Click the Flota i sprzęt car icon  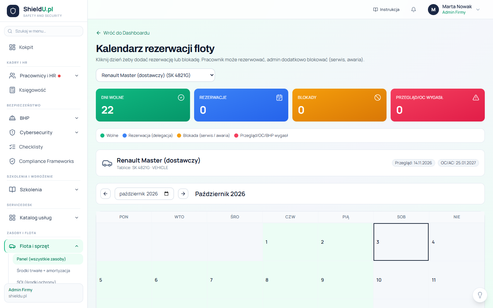[12, 246]
